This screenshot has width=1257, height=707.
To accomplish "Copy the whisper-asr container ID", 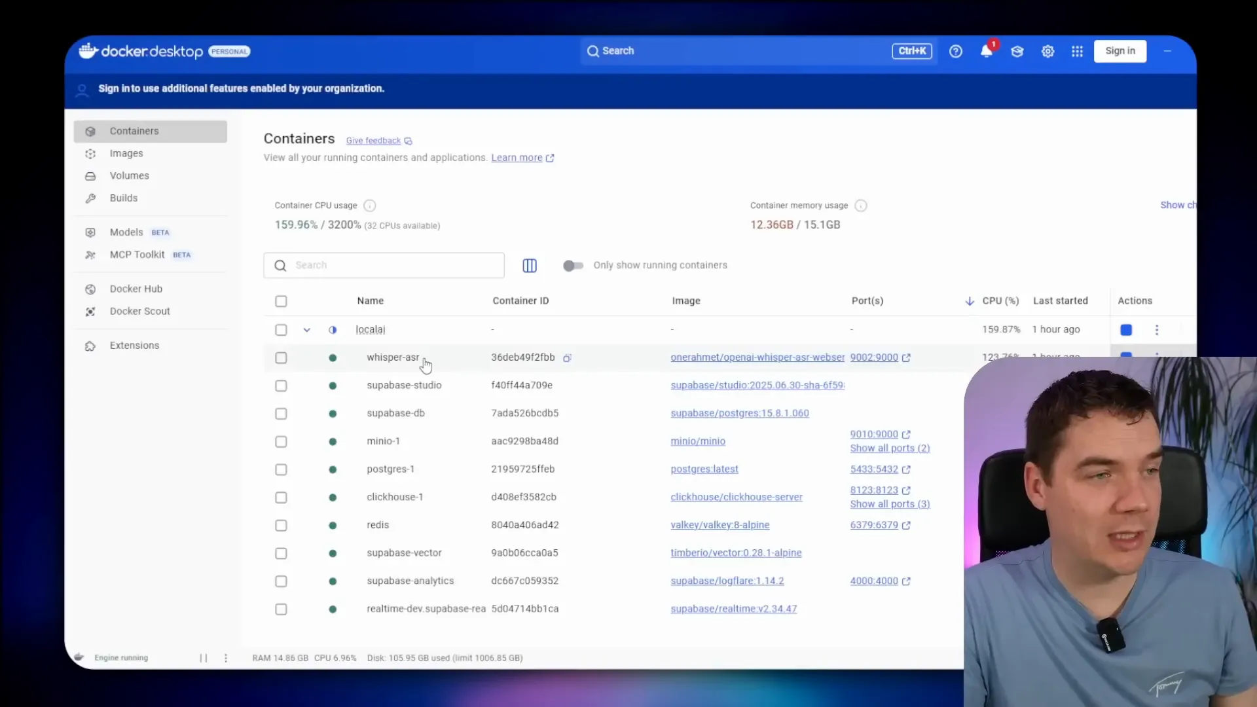I will [568, 358].
